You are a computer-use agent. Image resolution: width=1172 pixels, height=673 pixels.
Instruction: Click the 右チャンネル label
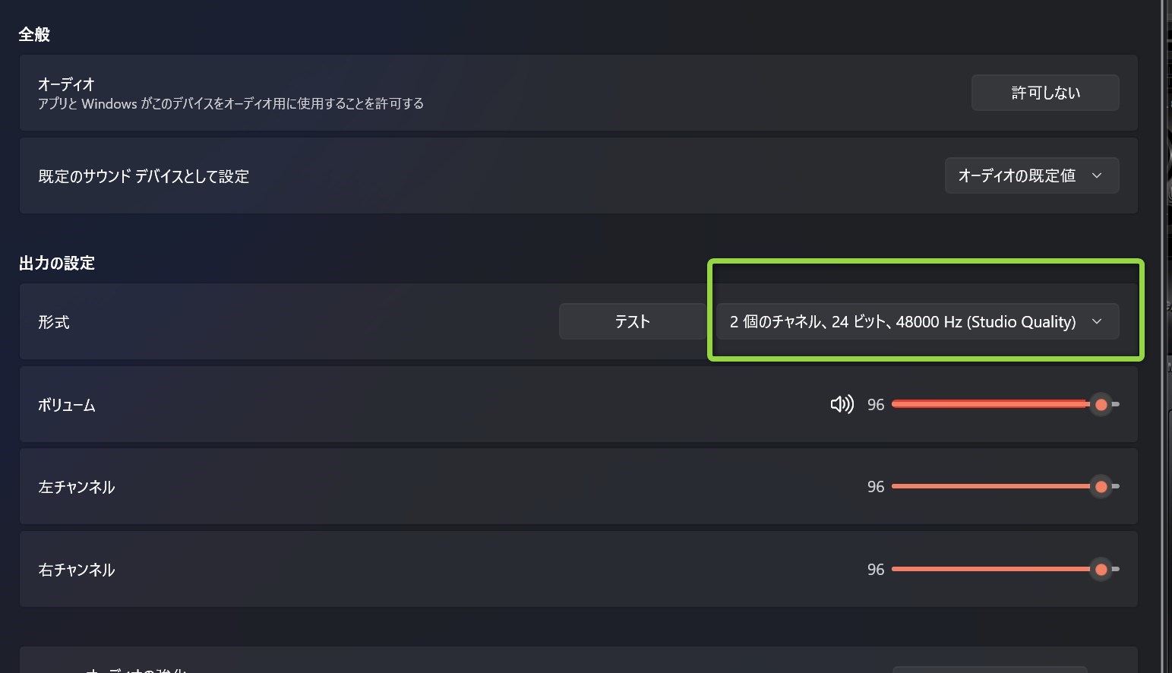77,570
